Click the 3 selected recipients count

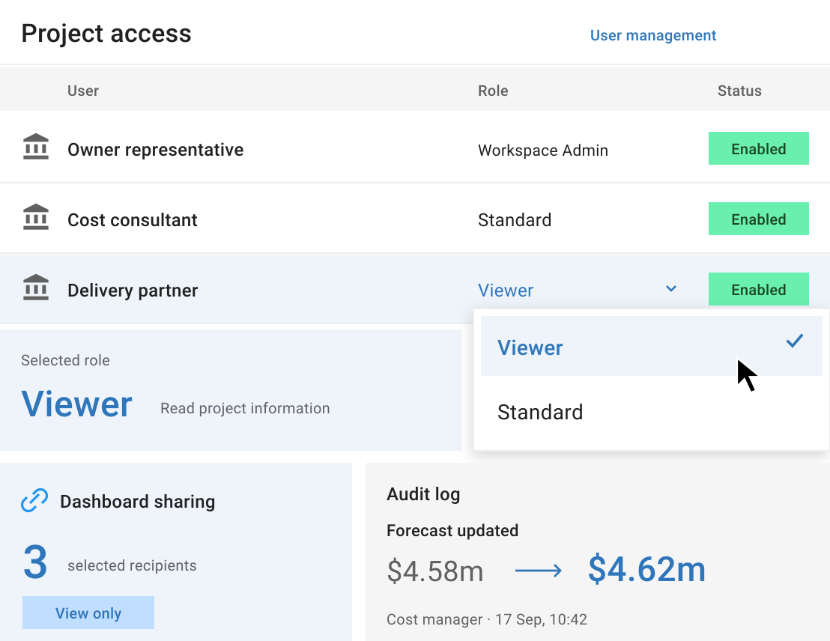[x=35, y=562]
